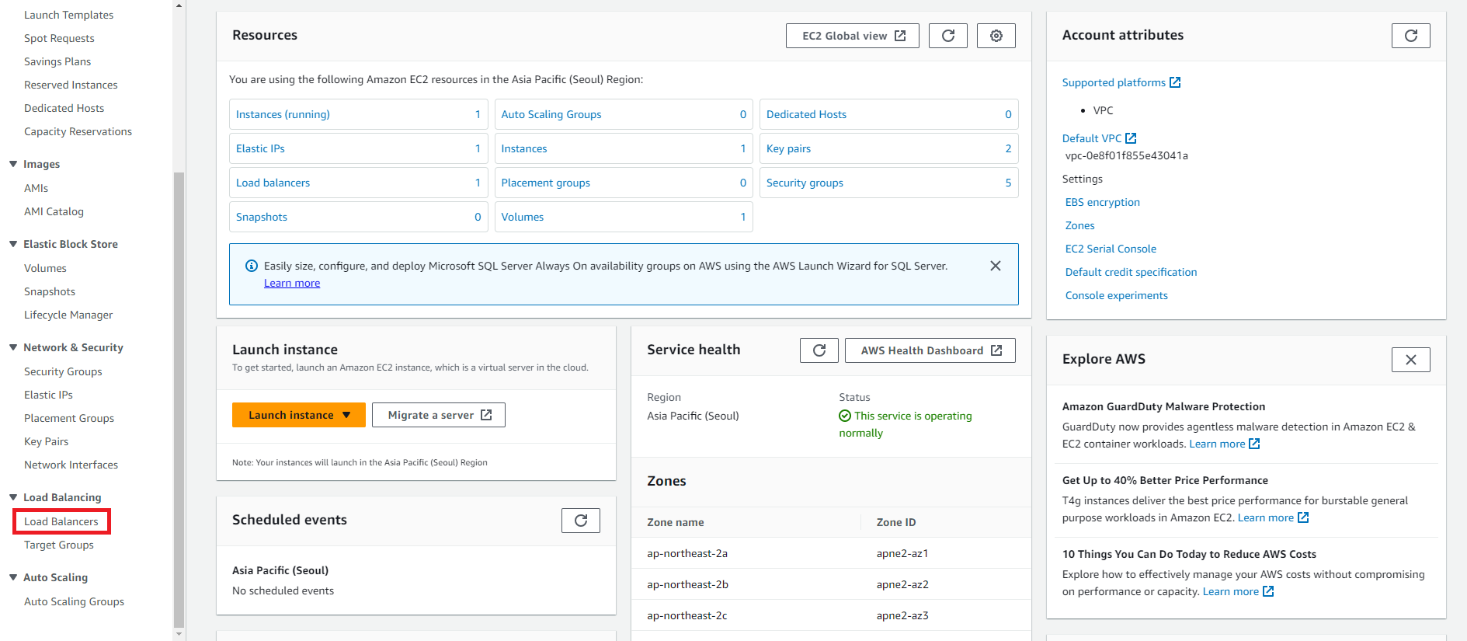
Task: Open Launch Templates in sidebar
Action: click(x=68, y=15)
